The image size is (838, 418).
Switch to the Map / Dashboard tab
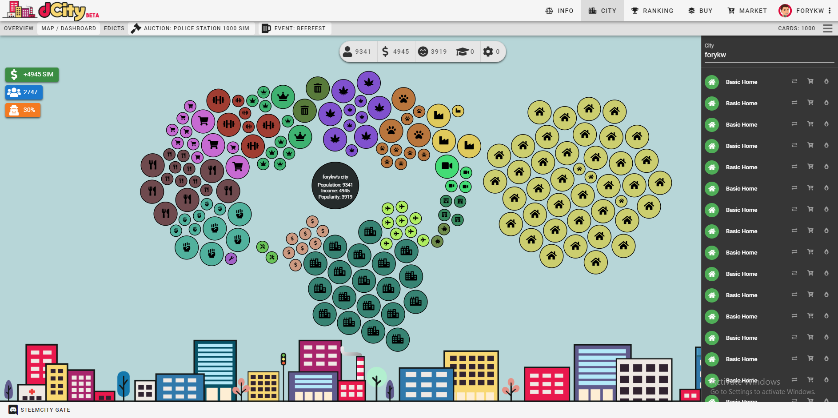[68, 28]
